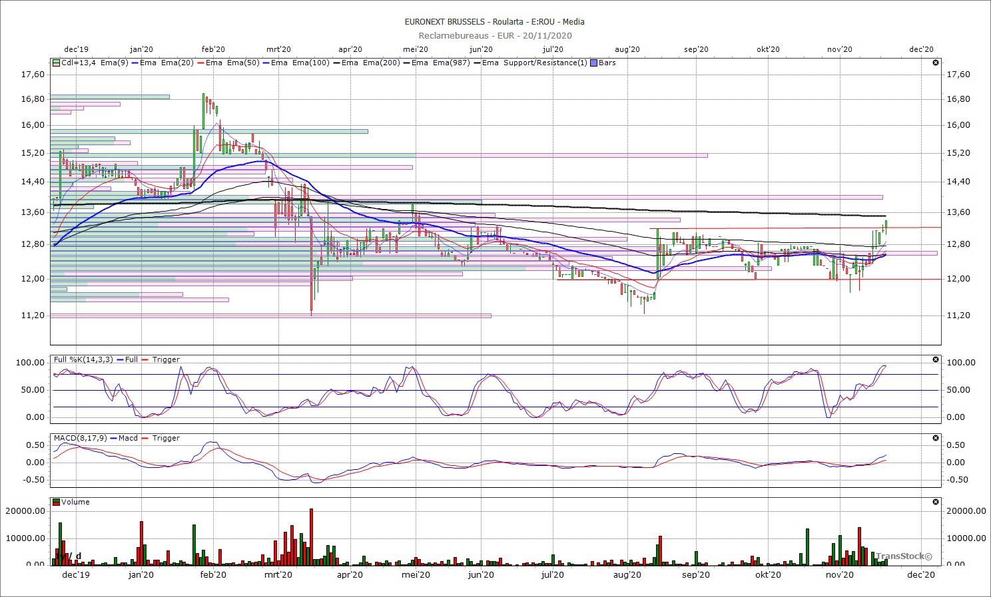The height and width of the screenshot is (597, 991).
Task: Close the MACD indicator panel
Action: 936,438
